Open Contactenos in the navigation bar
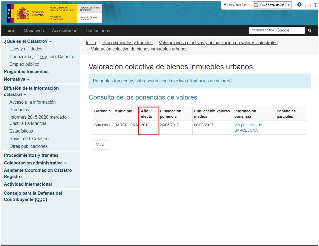The height and width of the screenshot is (246, 319). pyautogui.click(x=98, y=31)
